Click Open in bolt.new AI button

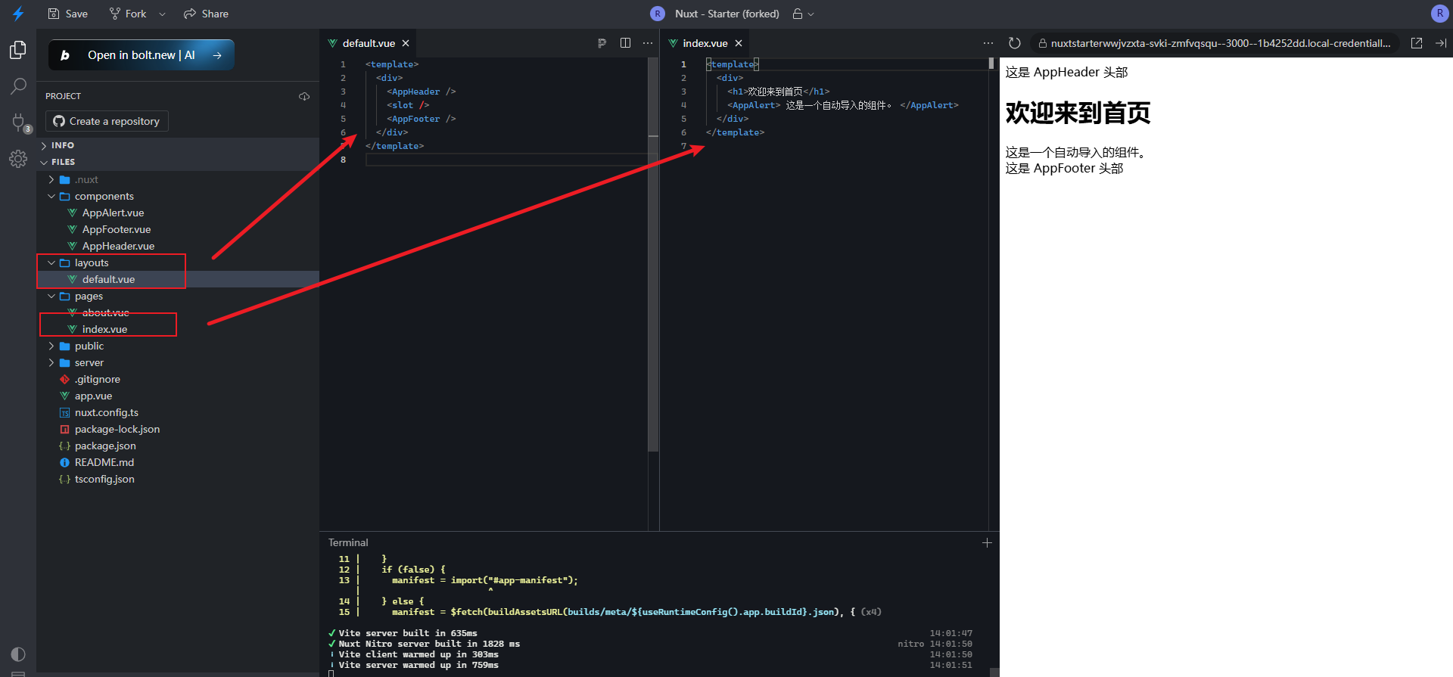point(142,55)
